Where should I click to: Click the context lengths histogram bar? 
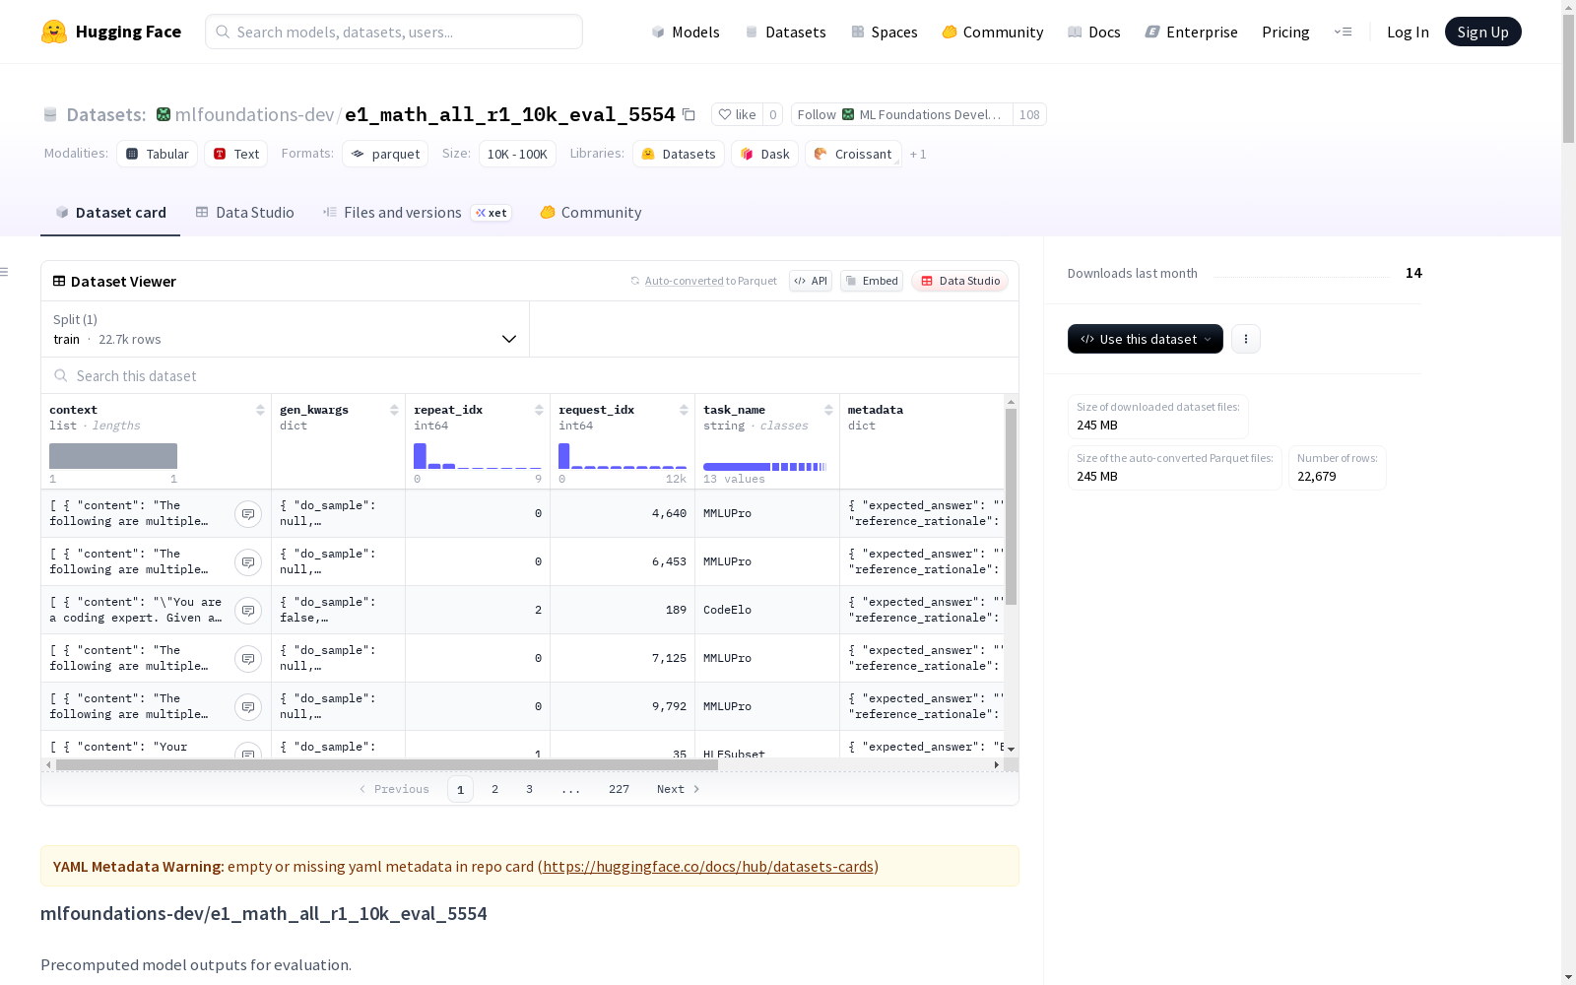pyautogui.click(x=113, y=456)
